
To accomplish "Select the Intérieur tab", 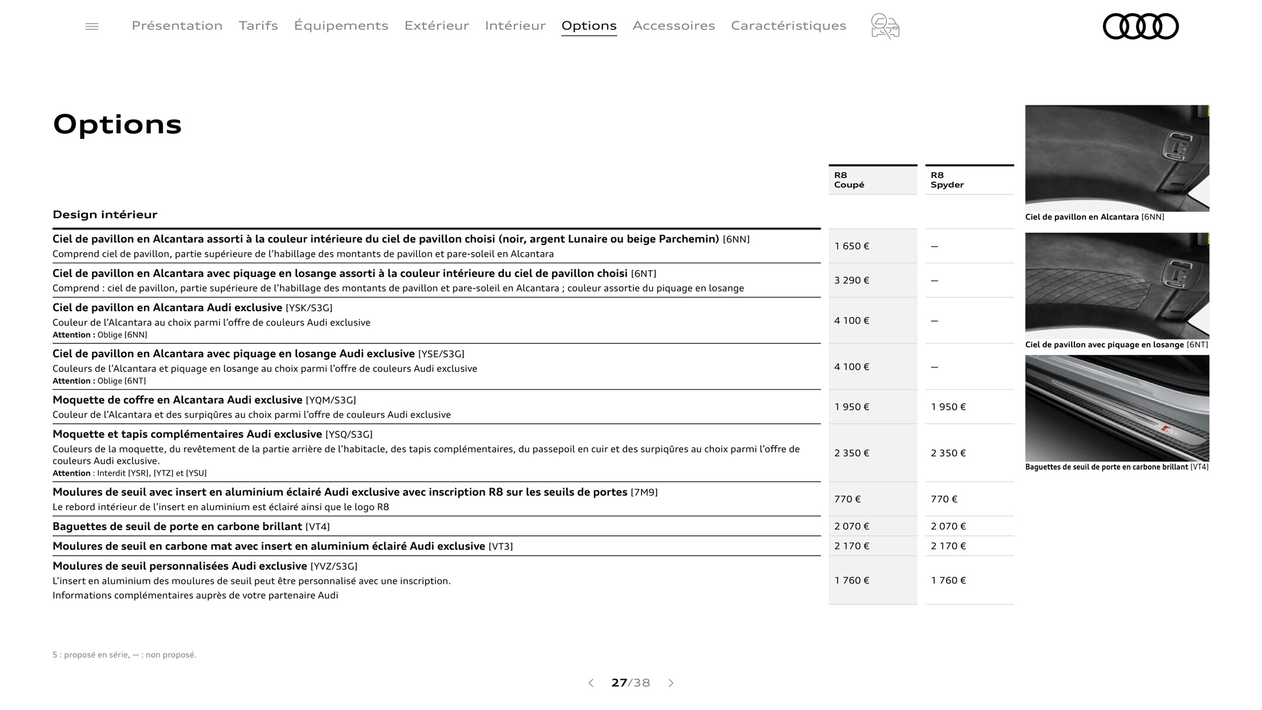I will [515, 25].
